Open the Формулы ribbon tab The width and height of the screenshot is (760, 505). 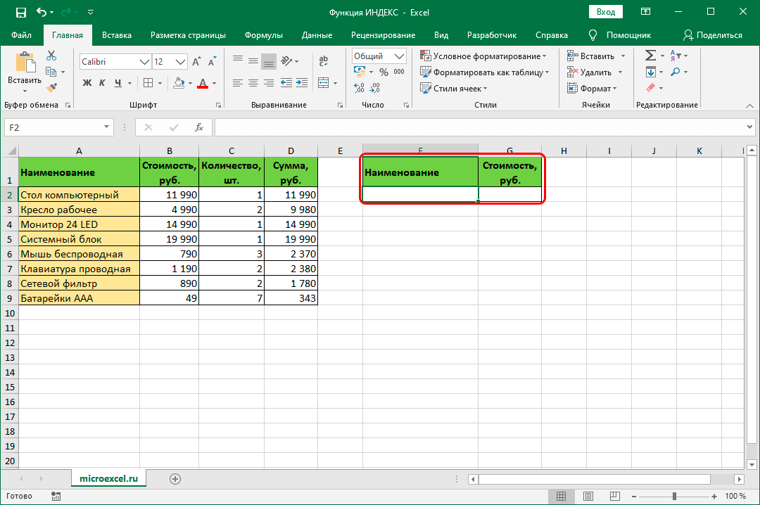tap(264, 35)
